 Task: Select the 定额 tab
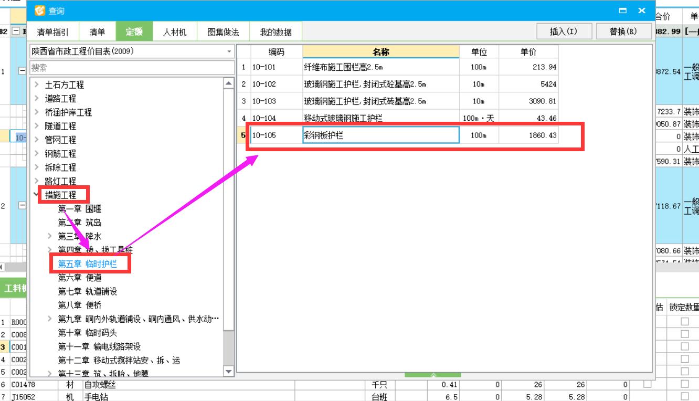pos(134,32)
